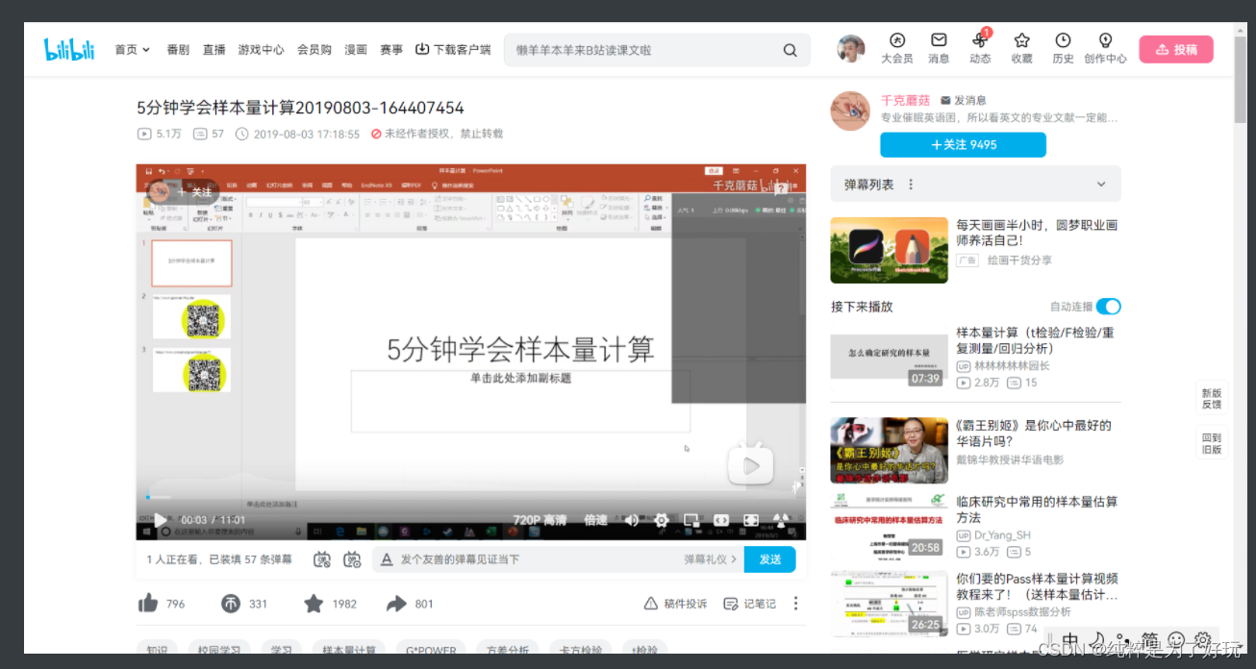
Task: Open the 收藏 favorites star icon
Action: click(1021, 40)
